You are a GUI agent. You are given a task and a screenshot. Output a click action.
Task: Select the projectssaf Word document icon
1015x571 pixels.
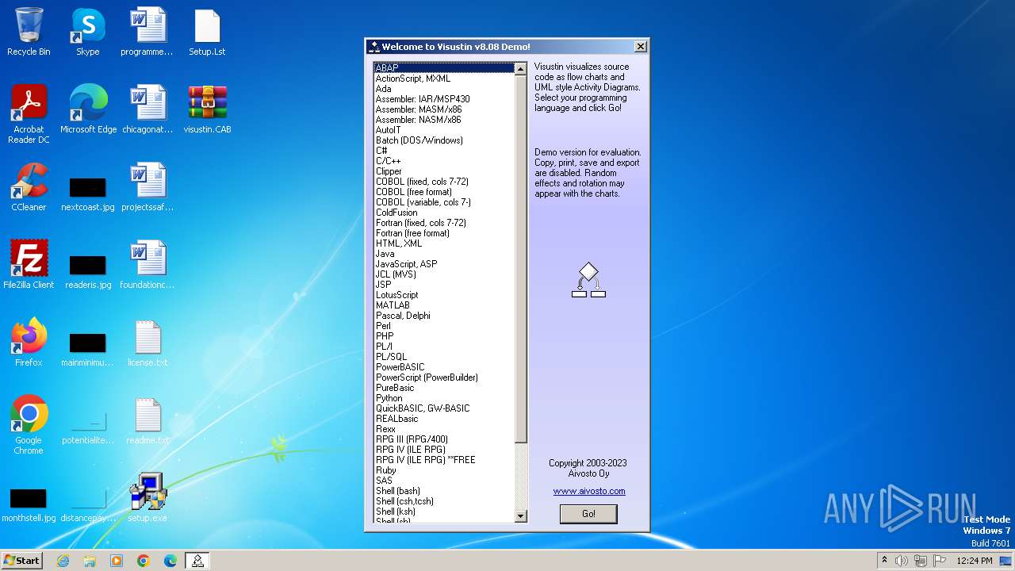(147, 187)
